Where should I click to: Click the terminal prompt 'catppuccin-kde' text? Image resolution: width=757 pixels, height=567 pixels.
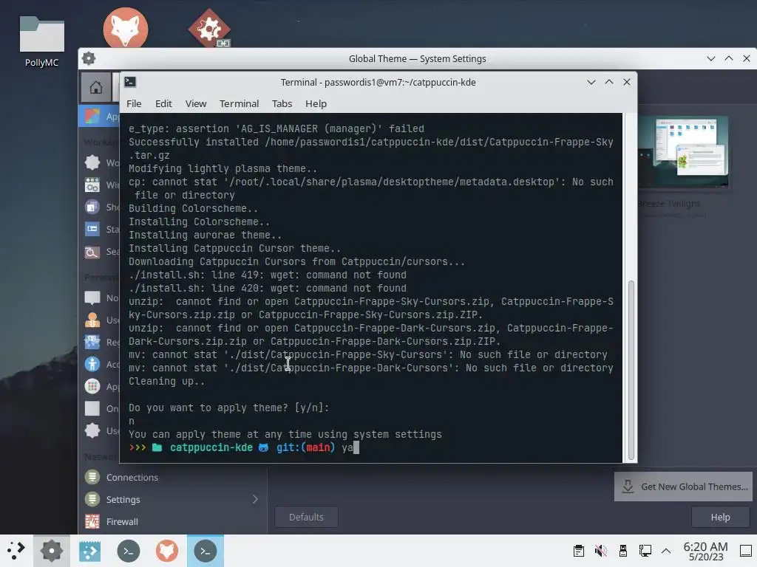tap(211, 447)
